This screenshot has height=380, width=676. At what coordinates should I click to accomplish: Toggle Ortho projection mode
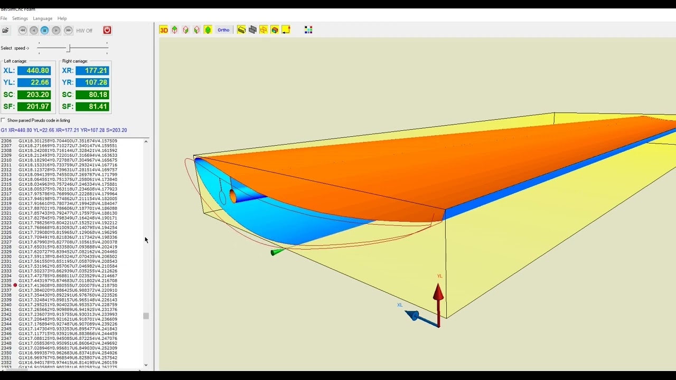223,30
